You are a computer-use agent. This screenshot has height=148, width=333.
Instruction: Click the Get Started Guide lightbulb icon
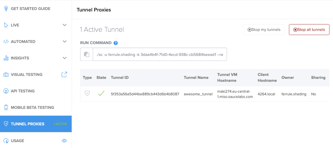6,9
